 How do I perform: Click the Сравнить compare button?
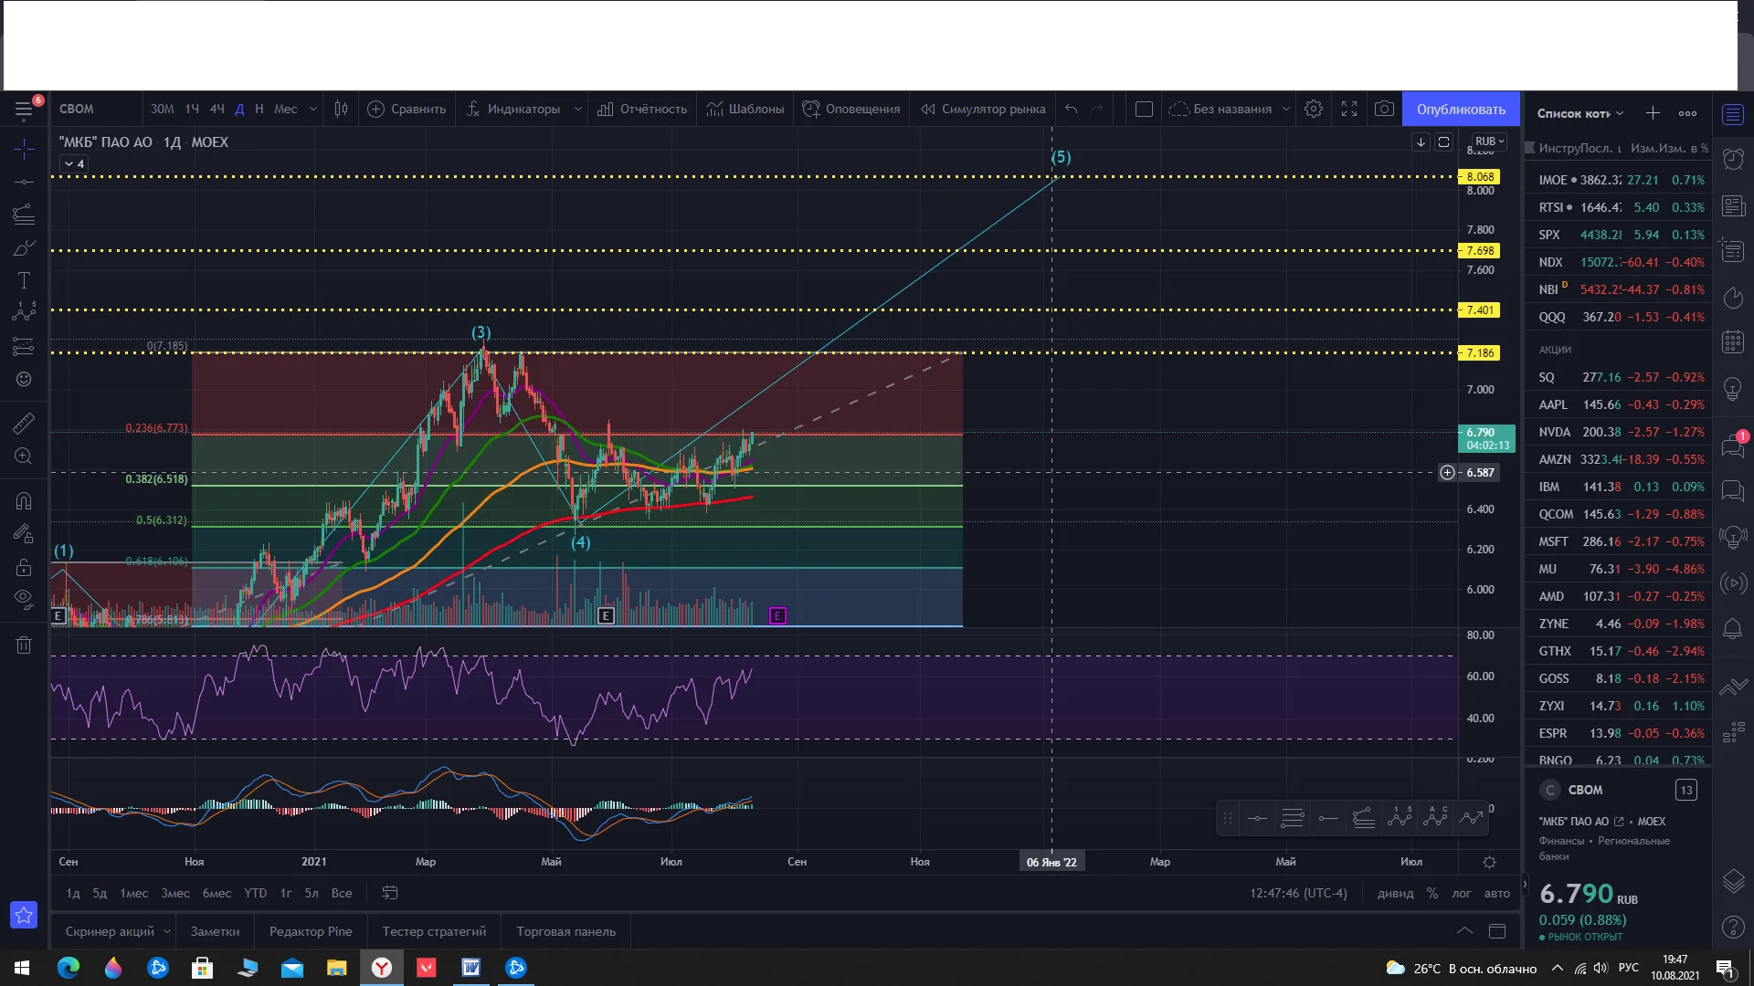[x=407, y=109]
